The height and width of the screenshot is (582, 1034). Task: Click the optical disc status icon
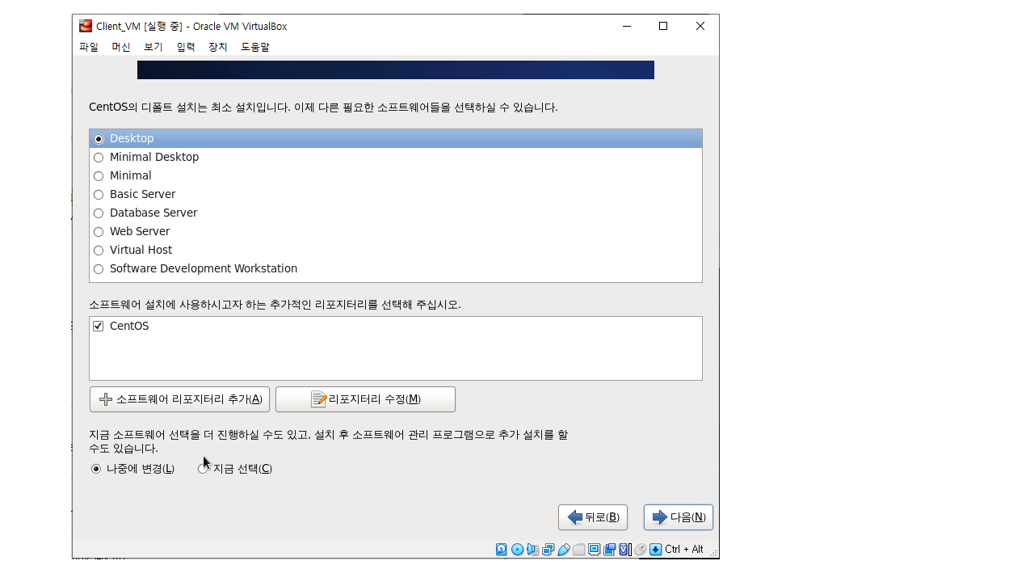pyautogui.click(x=517, y=550)
